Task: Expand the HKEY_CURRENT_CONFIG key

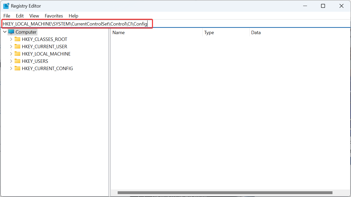Action: point(11,69)
